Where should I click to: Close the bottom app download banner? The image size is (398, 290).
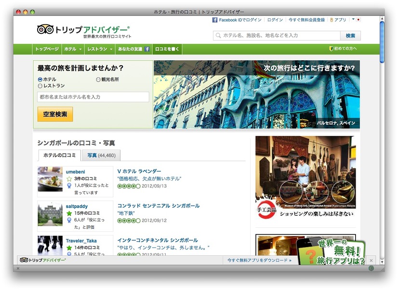[371, 261]
